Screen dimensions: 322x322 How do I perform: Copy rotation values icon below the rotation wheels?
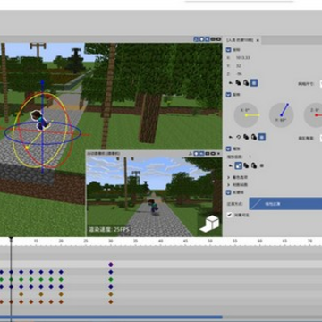(x=246, y=137)
